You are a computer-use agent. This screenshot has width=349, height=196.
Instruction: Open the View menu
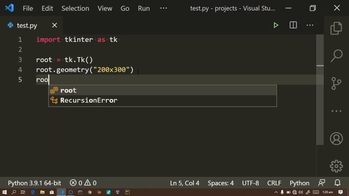(x=105, y=9)
